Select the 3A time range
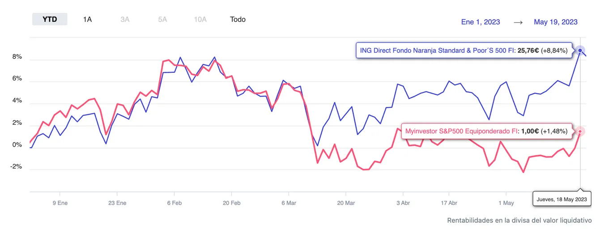This screenshot has height=237, width=596. [x=125, y=19]
